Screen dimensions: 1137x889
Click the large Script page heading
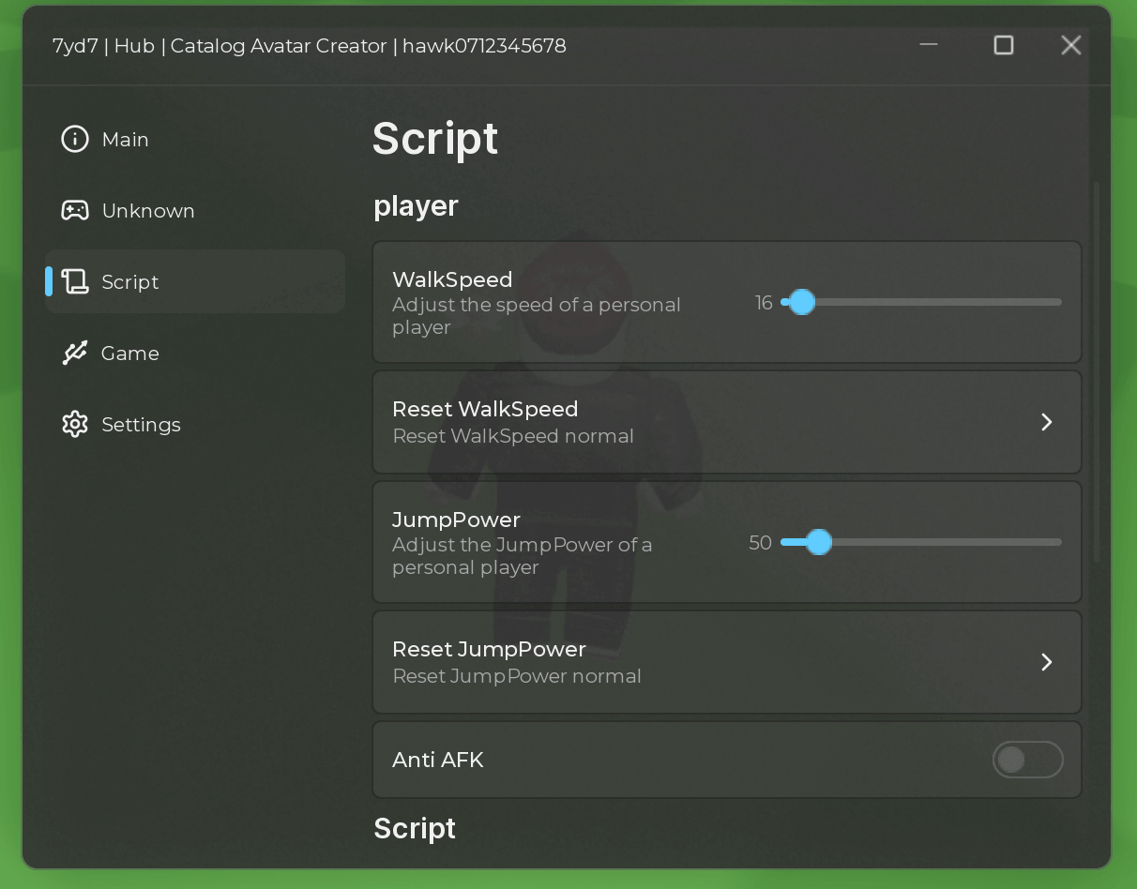pyautogui.click(x=435, y=139)
